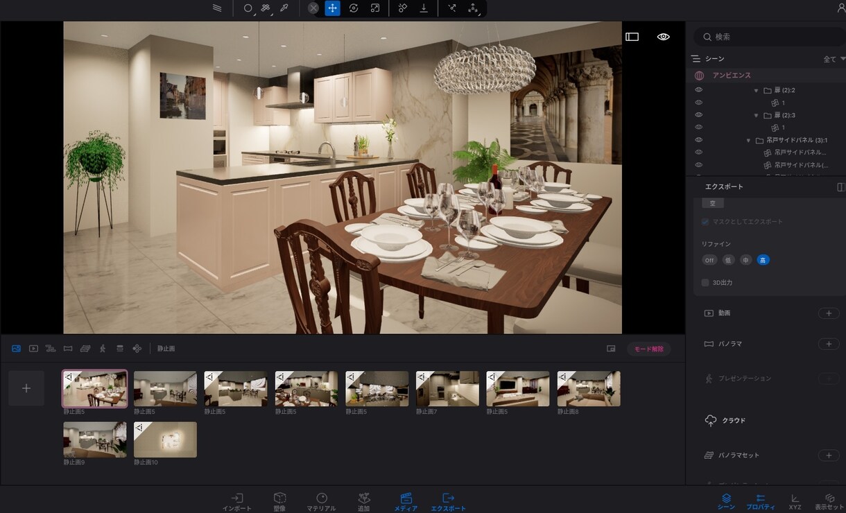
Task: Select the Phasing media type icon
Action: [x=119, y=348]
